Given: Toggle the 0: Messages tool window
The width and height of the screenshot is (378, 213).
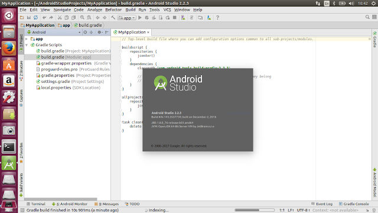Looking at the screenshot, I should [106, 204].
